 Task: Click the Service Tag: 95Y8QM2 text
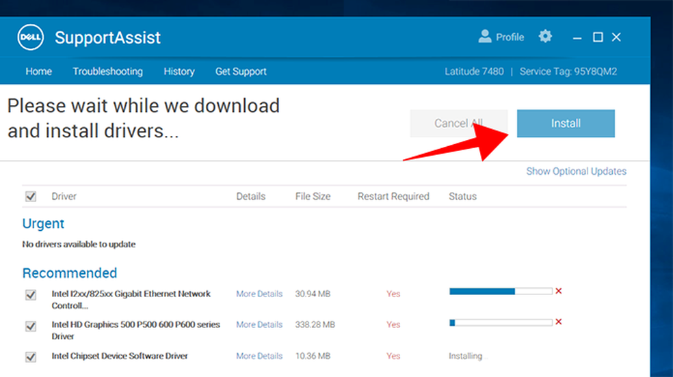568,72
